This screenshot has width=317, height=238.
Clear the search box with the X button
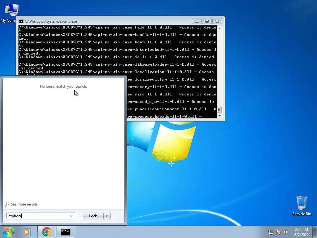(71, 216)
